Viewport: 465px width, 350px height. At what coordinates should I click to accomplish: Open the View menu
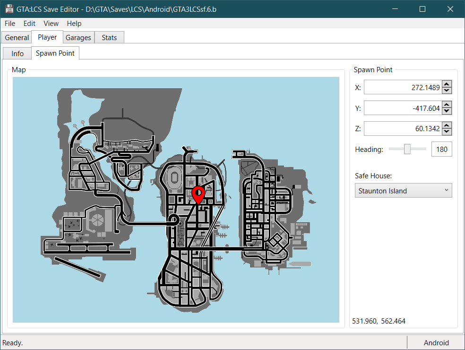[51, 24]
